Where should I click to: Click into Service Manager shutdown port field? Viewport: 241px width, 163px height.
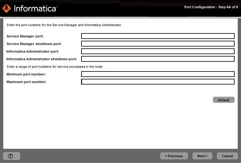pyautogui.click(x=158, y=44)
